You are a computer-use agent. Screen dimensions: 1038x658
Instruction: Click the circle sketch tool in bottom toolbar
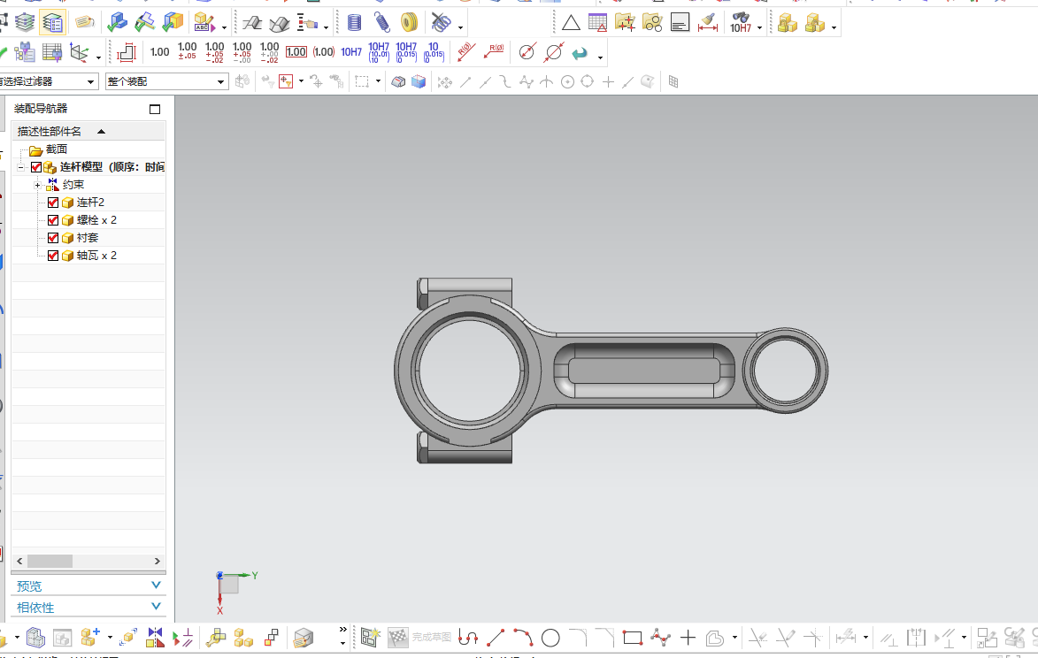pos(550,638)
